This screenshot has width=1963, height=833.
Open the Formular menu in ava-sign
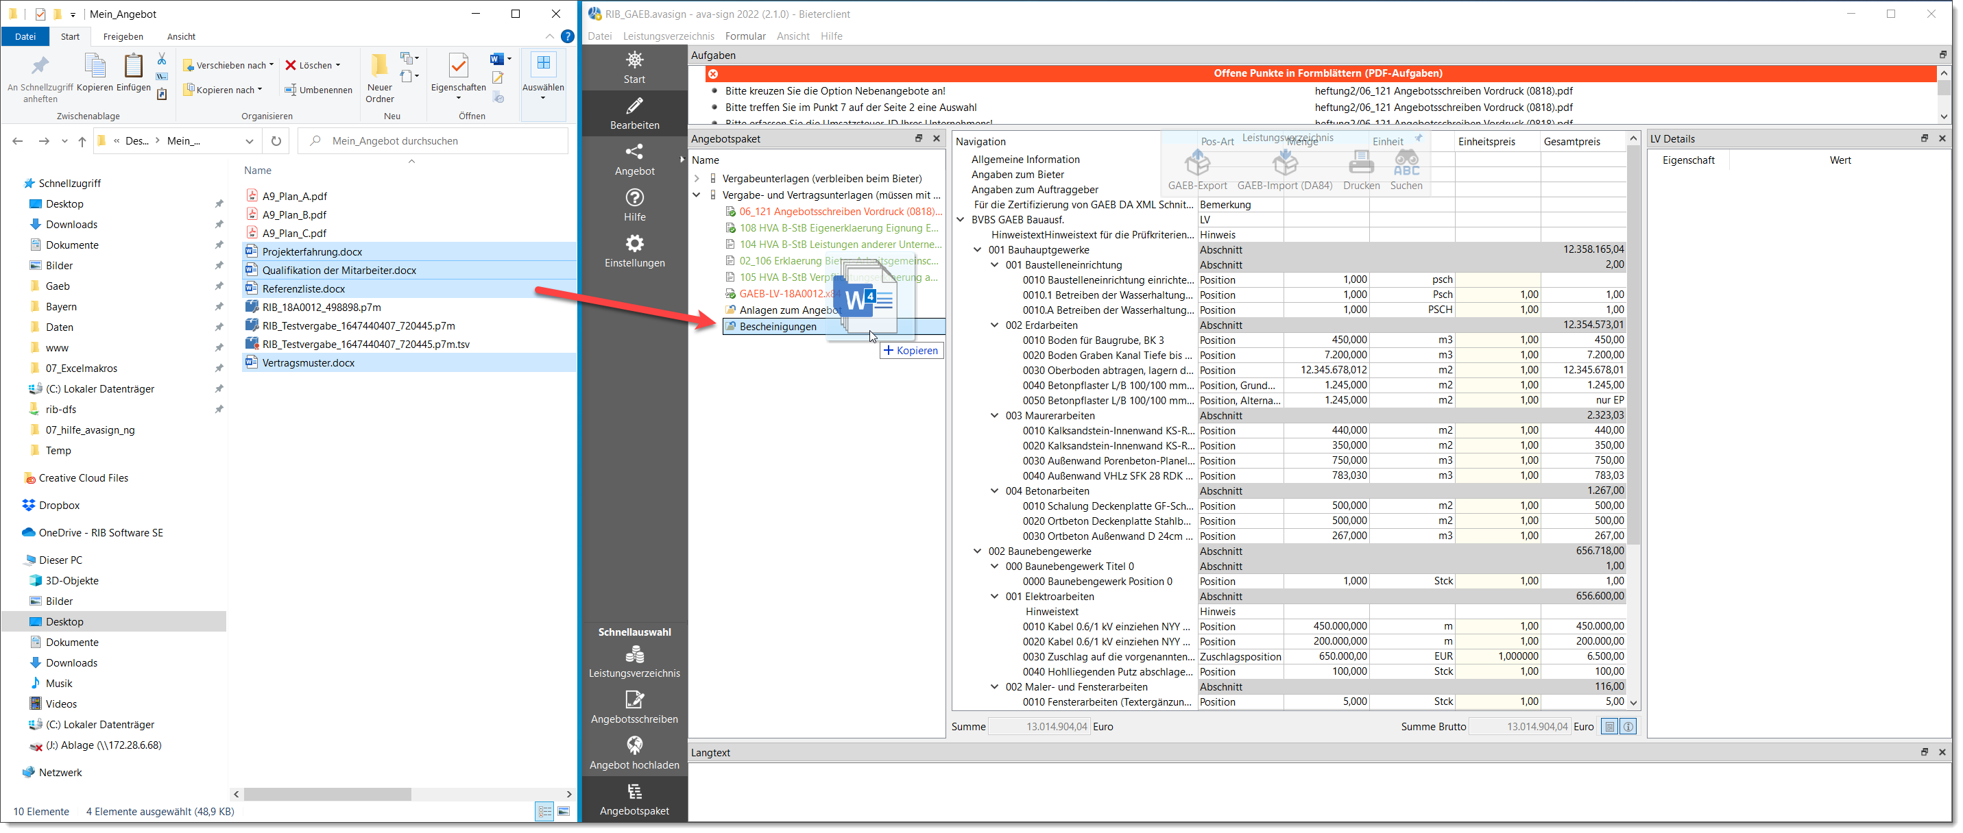click(745, 36)
